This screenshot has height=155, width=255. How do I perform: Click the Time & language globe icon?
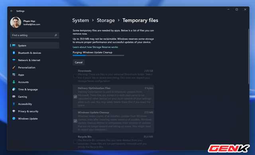coord(14,89)
